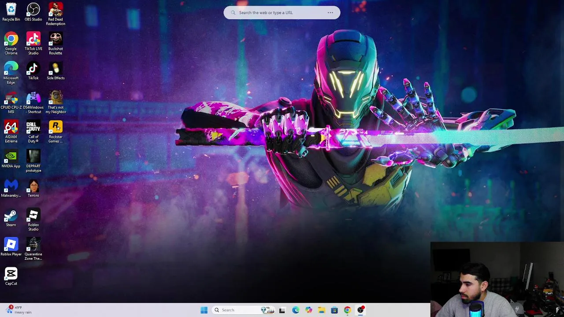Screen dimensions: 564x317
Task: Select the TikTok desktop shortcut
Action: [33, 71]
